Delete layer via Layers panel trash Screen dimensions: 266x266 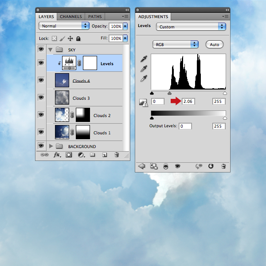click(x=117, y=155)
